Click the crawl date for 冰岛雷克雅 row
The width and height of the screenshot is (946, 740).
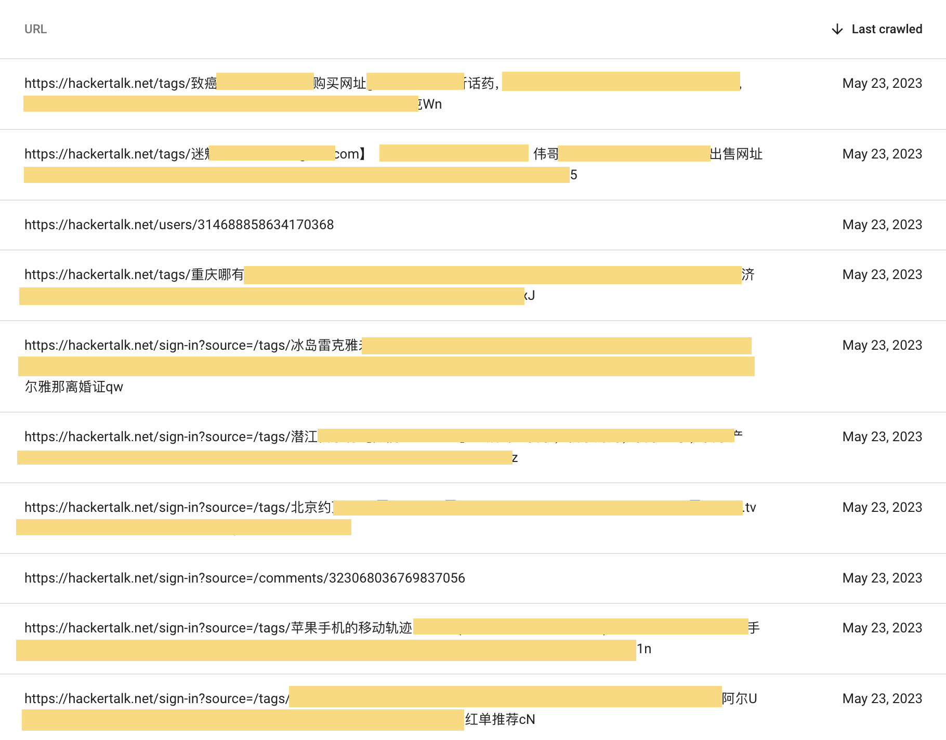point(882,345)
